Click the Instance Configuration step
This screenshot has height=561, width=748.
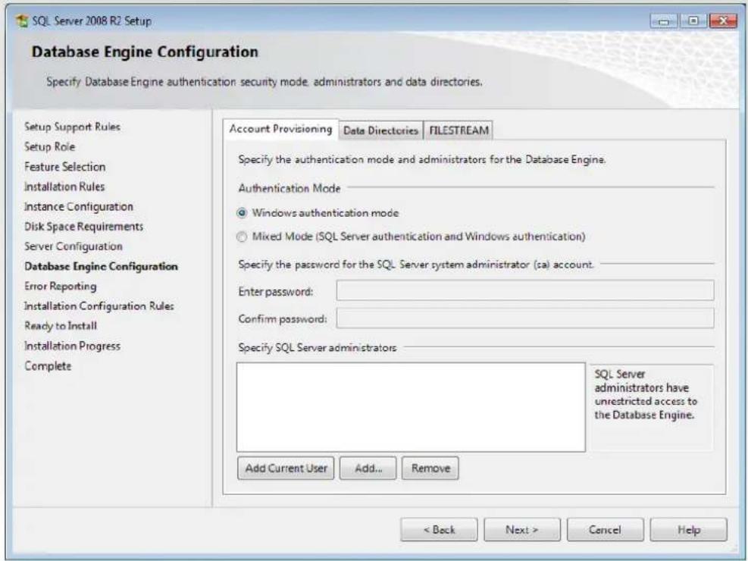(79, 206)
